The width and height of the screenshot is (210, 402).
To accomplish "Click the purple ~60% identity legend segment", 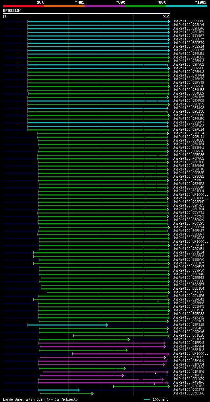I will tap(105, 6).
